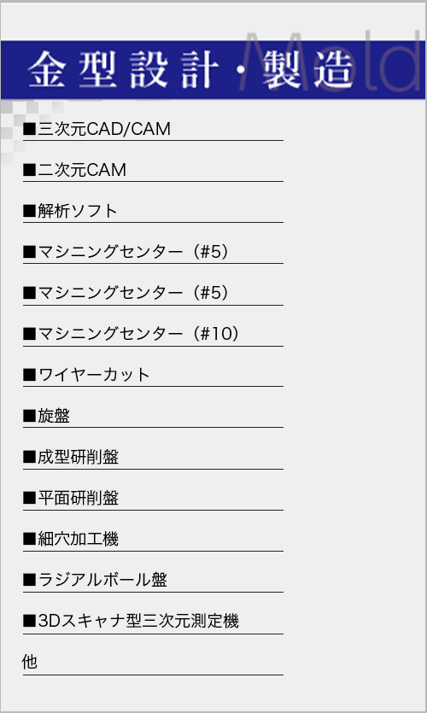Click the 他 text at list bottom
Screen dimensions: 427x713
(30, 663)
